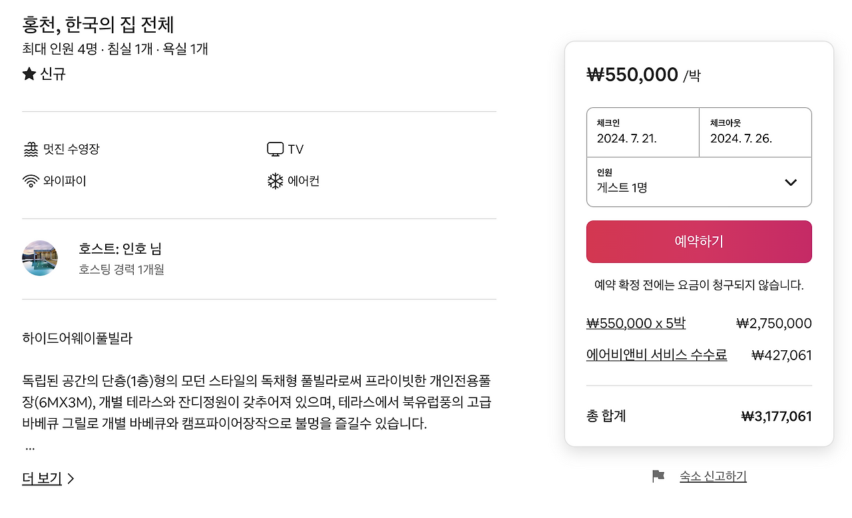Click the arrow next to 더 보기
The height and width of the screenshot is (518, 852).
71,478
